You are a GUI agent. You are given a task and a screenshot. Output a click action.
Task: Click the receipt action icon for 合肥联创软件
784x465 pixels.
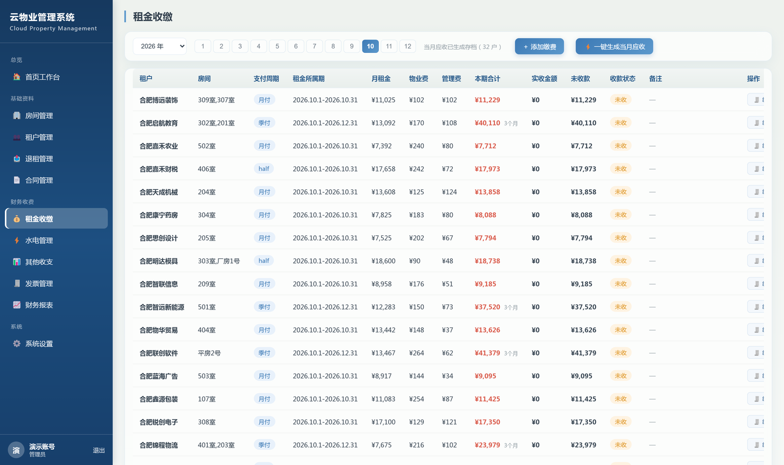[x=757, y=353]
